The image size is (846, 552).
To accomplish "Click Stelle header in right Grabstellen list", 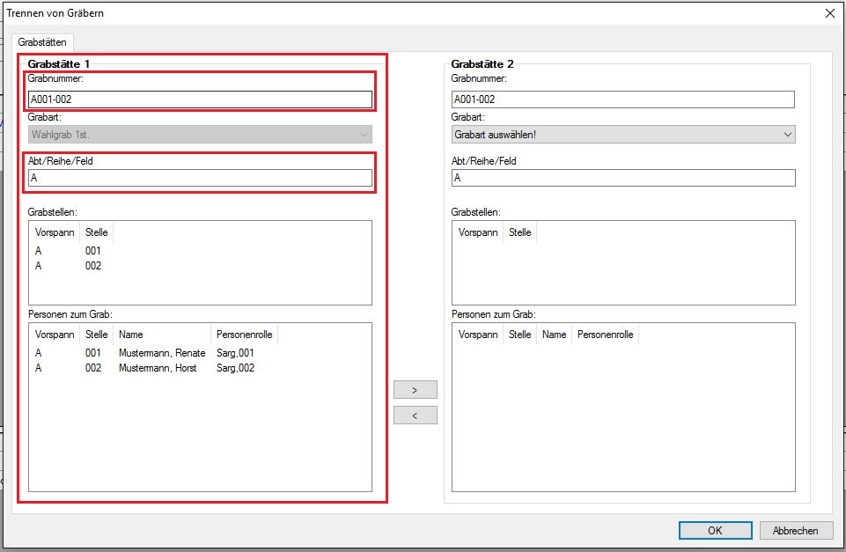I will (519, 232).
